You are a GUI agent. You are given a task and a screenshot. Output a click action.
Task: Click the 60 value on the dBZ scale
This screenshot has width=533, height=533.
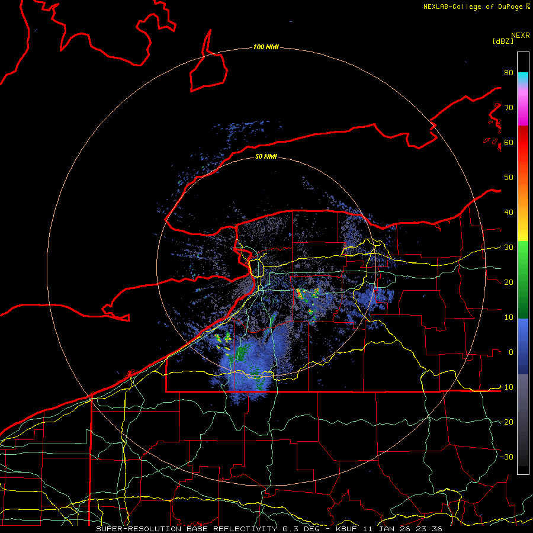509,142
